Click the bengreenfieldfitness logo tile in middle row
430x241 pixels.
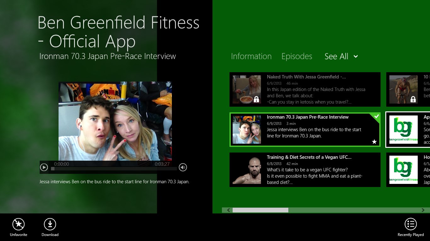click(x=403, y=130)
